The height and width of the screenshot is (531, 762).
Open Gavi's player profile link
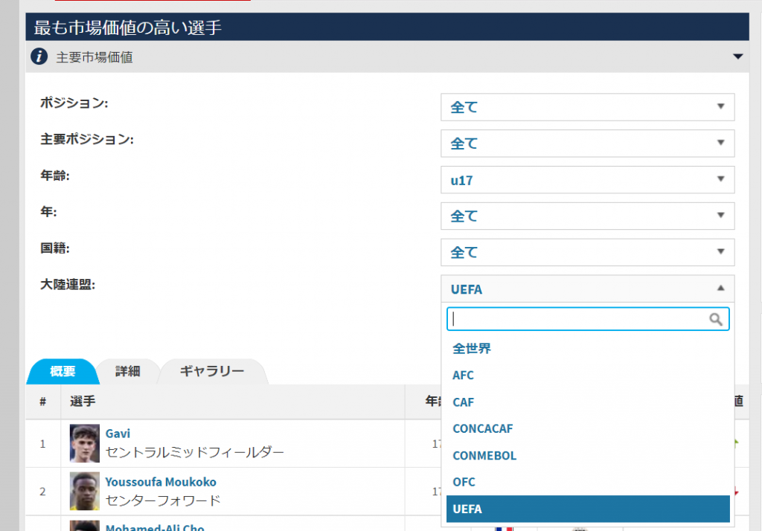pos(118,434)
